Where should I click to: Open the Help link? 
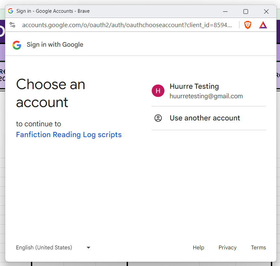pos(198,247)
